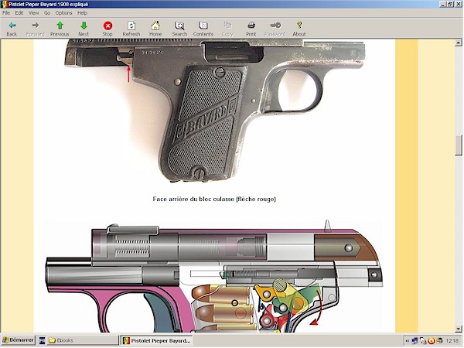Select the Pistolet Pieper Bayard taskbar button

tap(157, 340)
